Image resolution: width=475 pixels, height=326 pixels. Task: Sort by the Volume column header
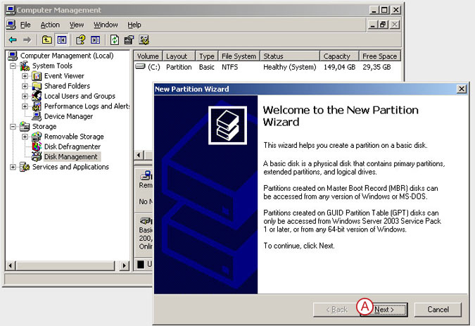(x=148, y=56)
